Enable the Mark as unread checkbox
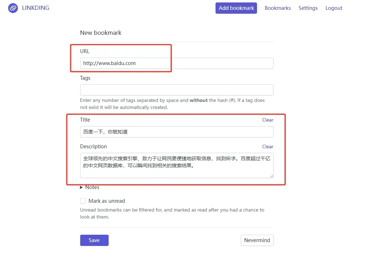This screenshot has height=260, width=366. tap(83, 201)
